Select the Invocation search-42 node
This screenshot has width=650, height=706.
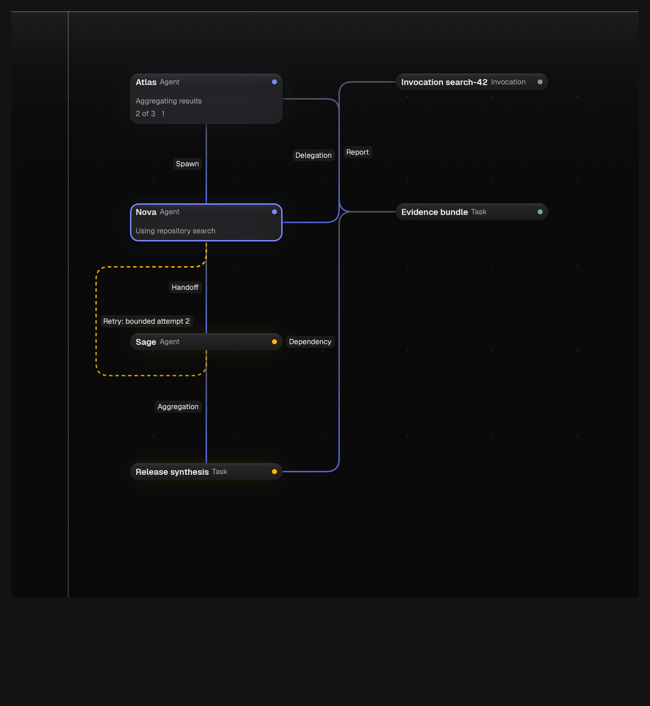tap(472, 82)
